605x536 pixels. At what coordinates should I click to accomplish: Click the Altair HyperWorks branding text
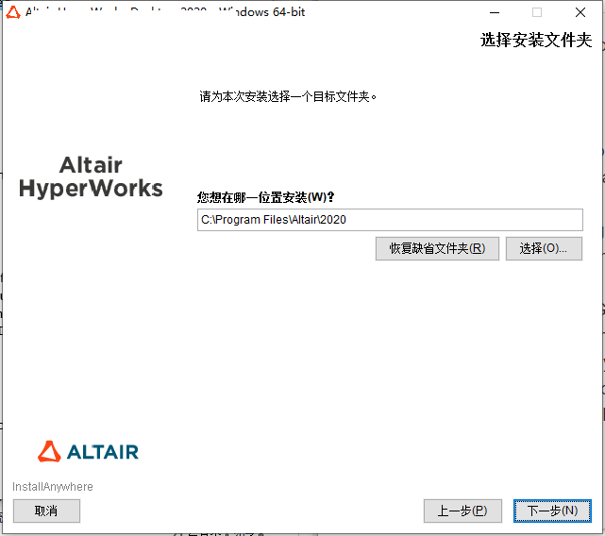pos(91,176)
